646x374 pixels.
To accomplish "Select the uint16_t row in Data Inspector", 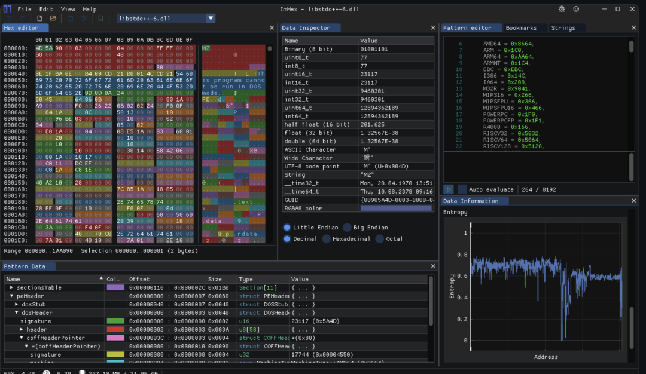I will coord(358,74).
